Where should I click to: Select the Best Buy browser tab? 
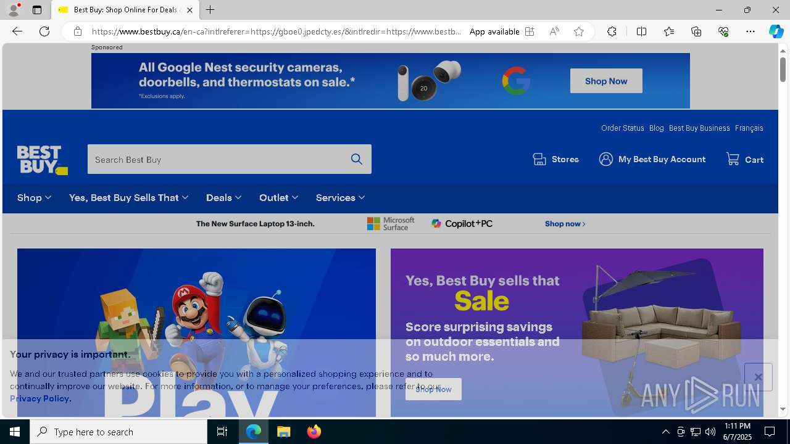point(125,10)
